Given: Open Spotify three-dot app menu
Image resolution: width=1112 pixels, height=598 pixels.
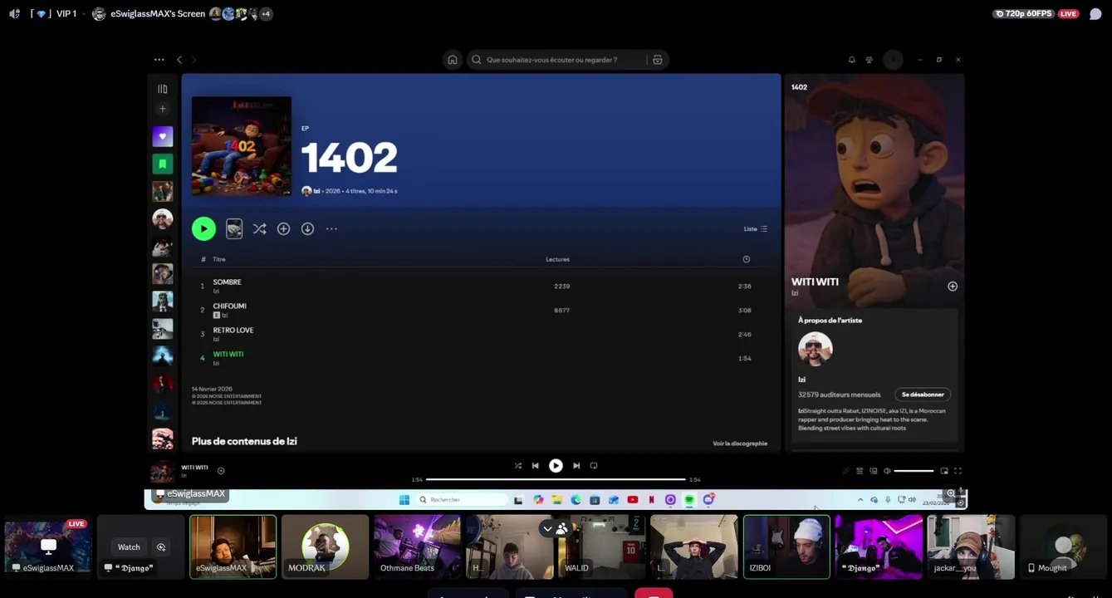Looking at the screenshot, I should coord(159,60).
